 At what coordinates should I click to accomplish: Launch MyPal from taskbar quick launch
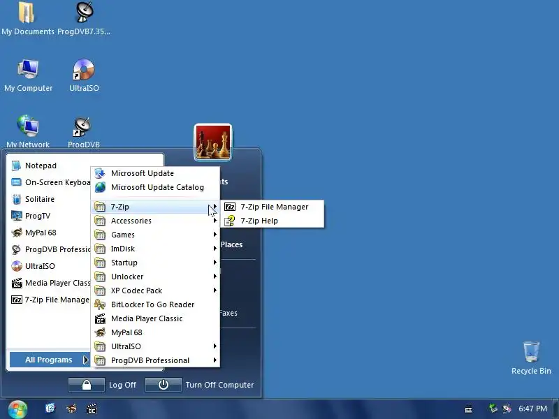click(x=71, y=409)
